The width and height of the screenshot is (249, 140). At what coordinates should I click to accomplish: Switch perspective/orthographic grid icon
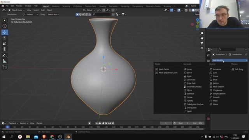(202, 48)
